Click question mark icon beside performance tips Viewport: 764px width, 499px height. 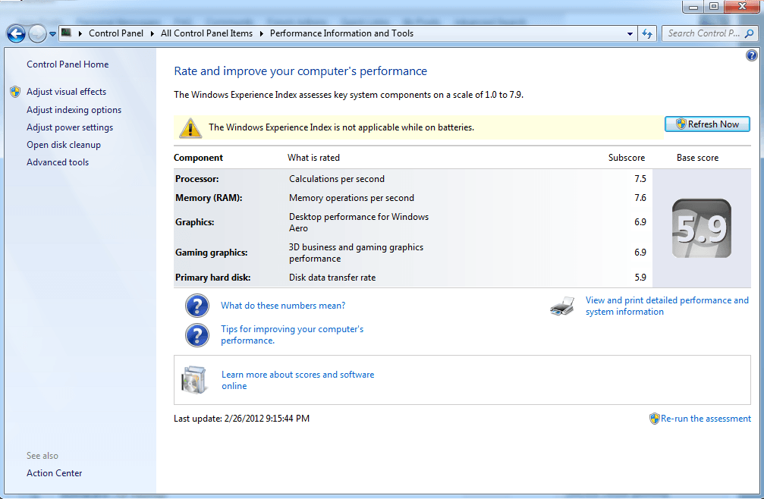click(197, 335)
